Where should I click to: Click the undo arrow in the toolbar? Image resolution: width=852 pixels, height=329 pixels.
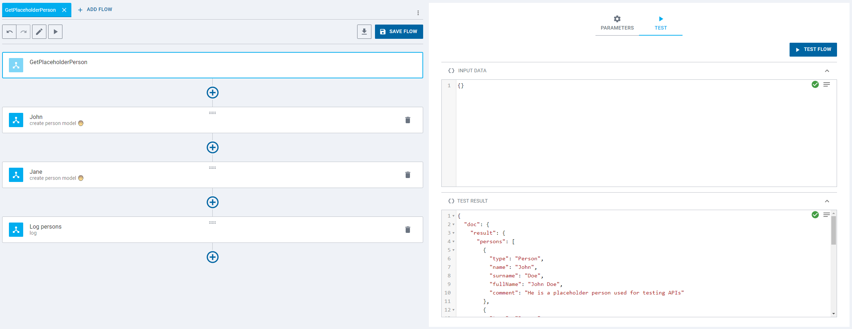click(10, 32)
